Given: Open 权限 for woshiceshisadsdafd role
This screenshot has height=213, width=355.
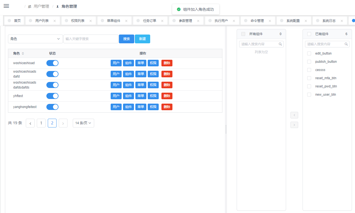Looking at the screenshot, I should [153, 74].
